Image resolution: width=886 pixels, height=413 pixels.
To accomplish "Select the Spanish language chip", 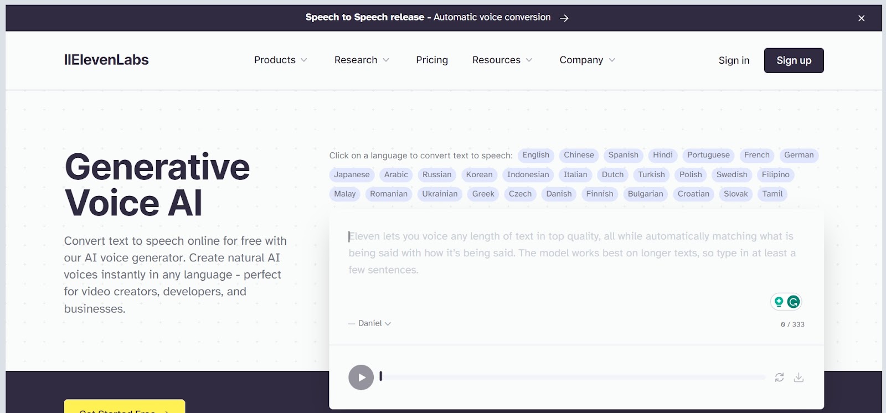I will click(623, 156).
